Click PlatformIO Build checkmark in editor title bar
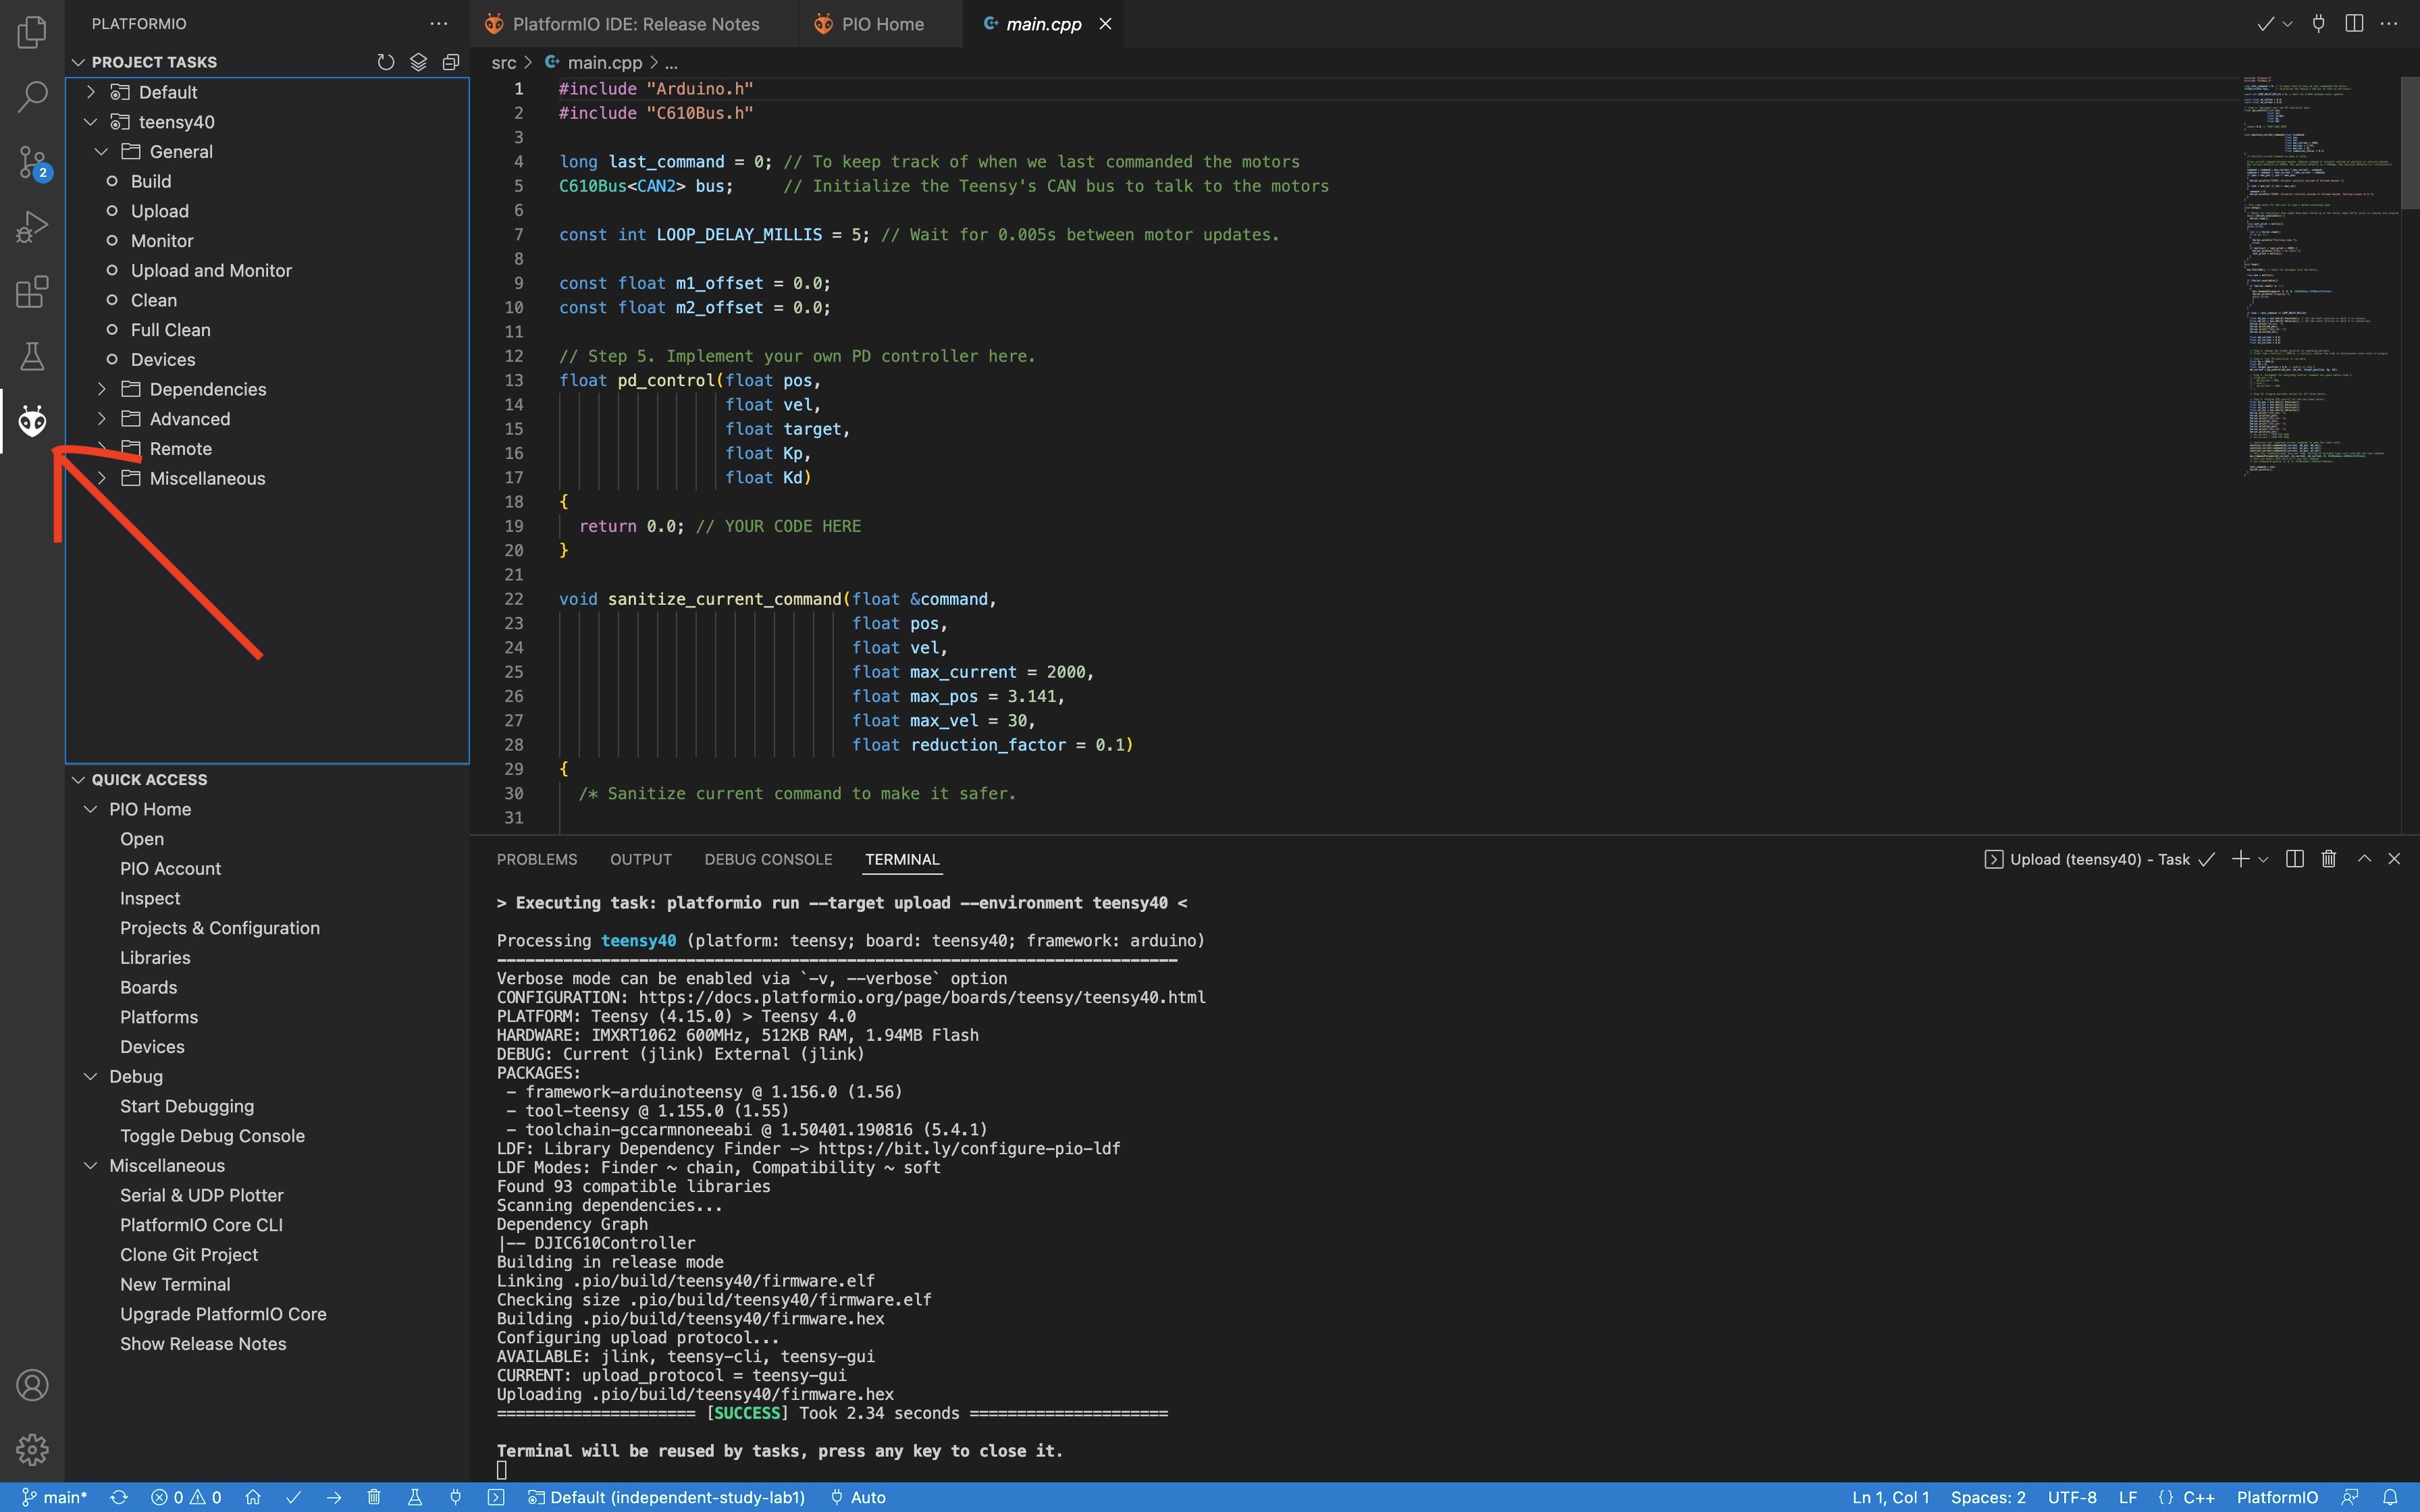This screenshot has width=2420, height=1512. pos(2265,24)
